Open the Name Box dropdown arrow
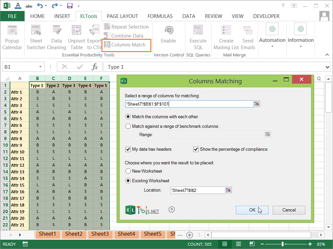This screenshot has width=333, height=249. click(41, 66)
